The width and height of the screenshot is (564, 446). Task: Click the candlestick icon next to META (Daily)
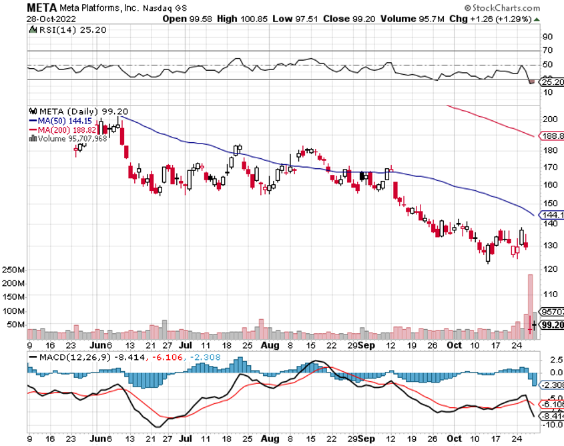pyautogui.click(x=33, y=111)
